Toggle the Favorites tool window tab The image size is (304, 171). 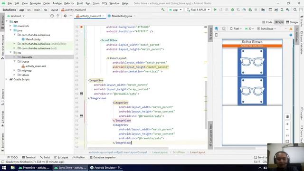click(2, 119)
